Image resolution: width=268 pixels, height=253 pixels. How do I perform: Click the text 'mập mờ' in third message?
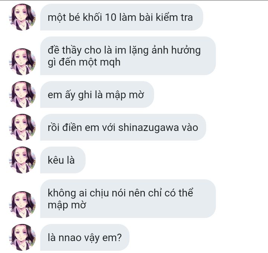[125, 96]
